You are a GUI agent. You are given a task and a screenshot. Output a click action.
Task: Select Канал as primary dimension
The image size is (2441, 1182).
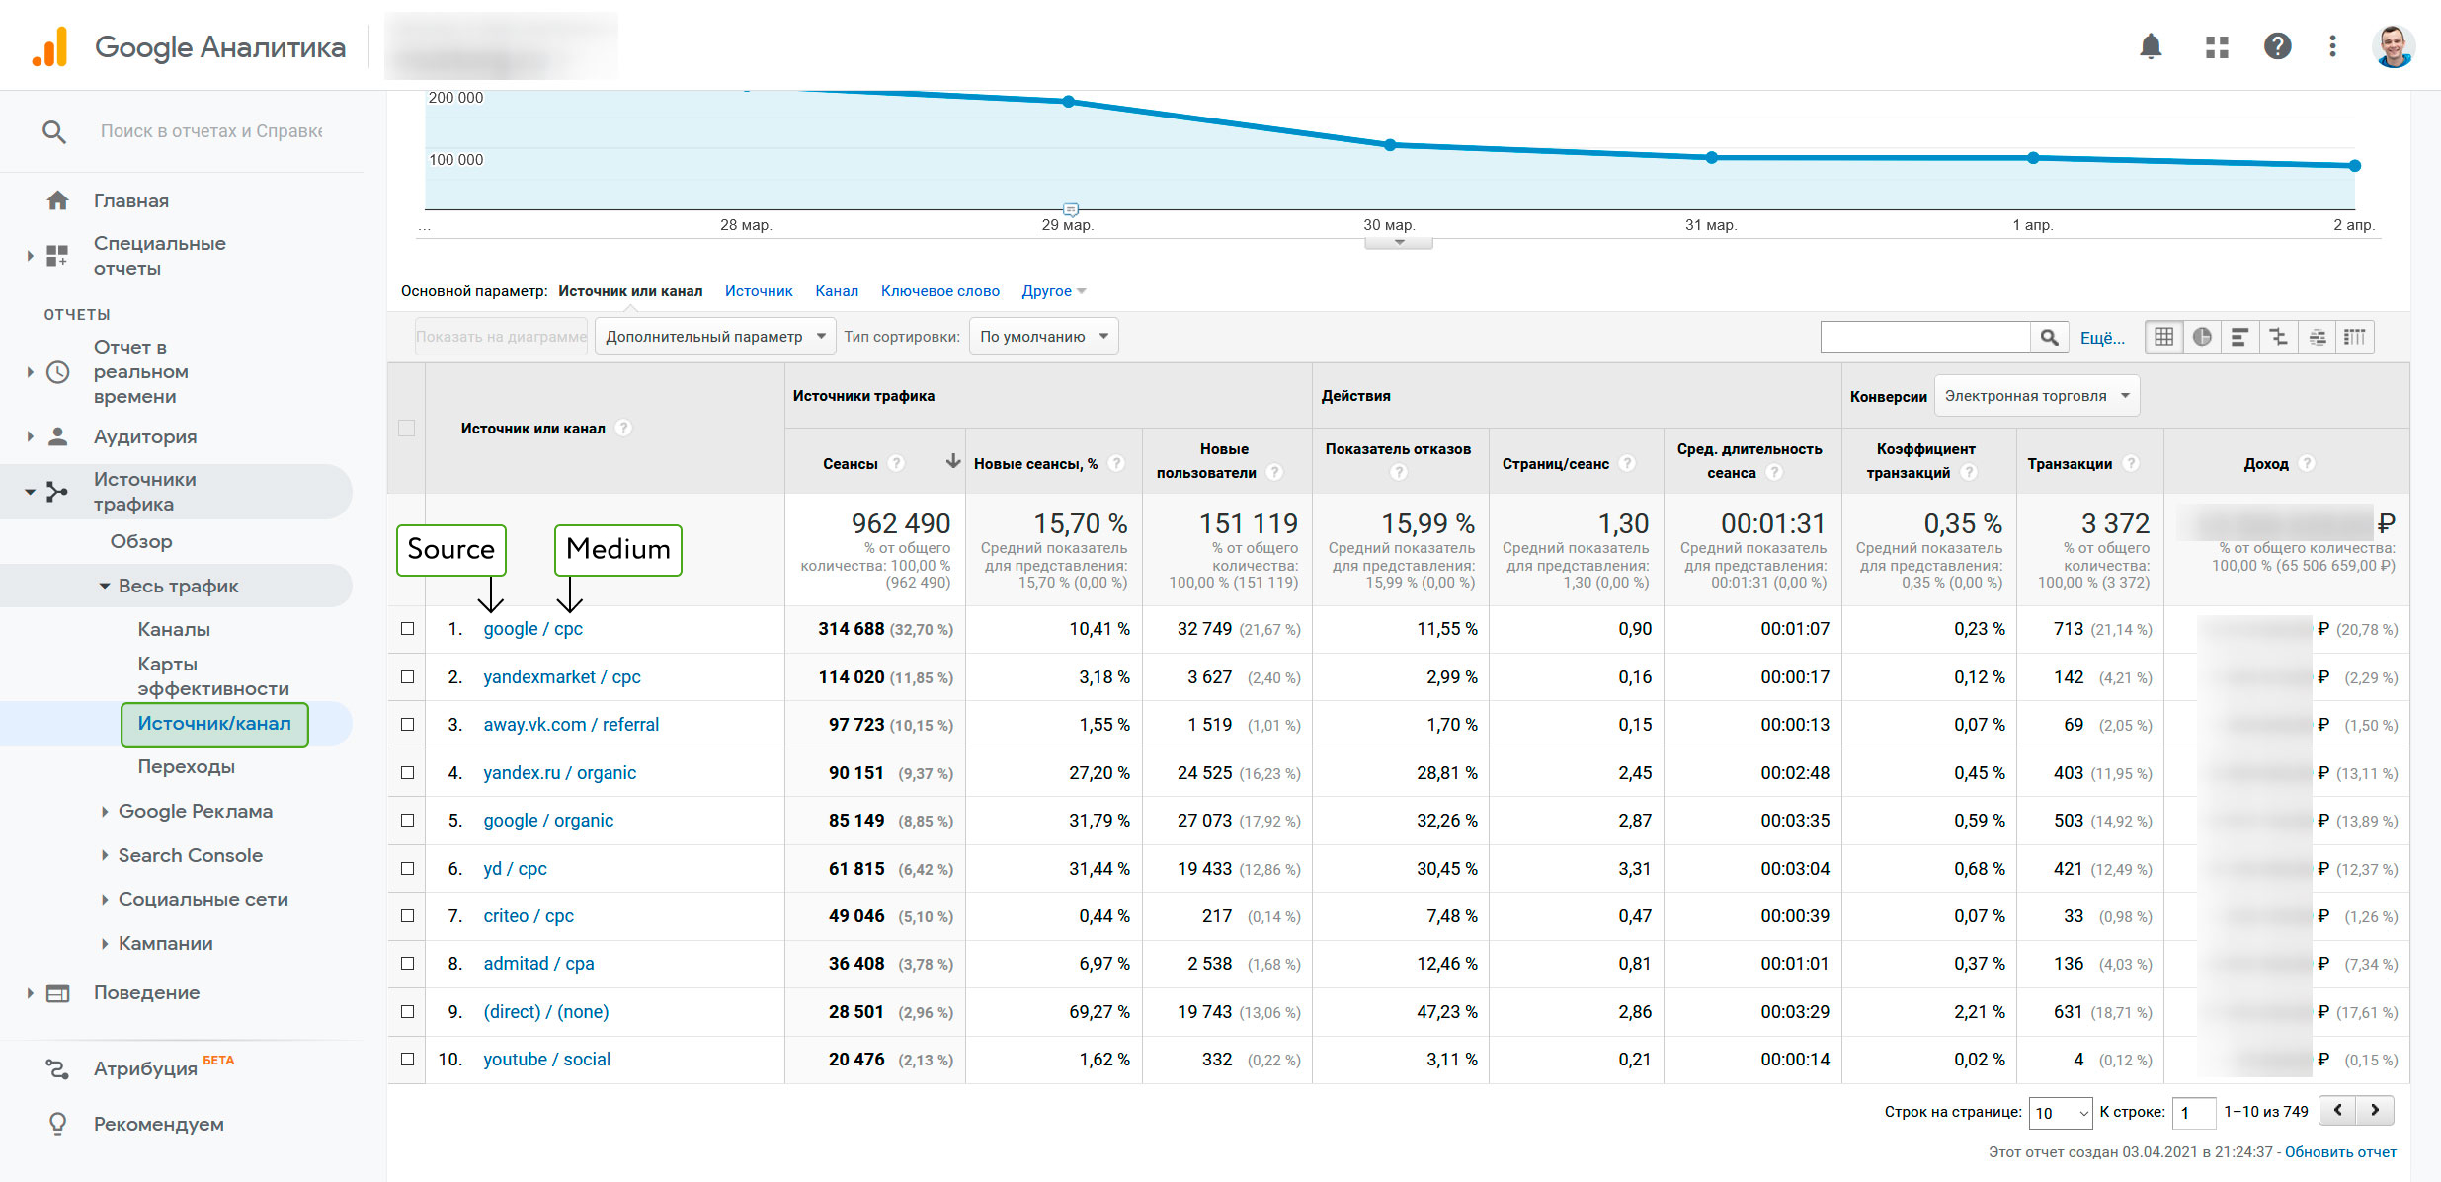click(x=837, y=291)
